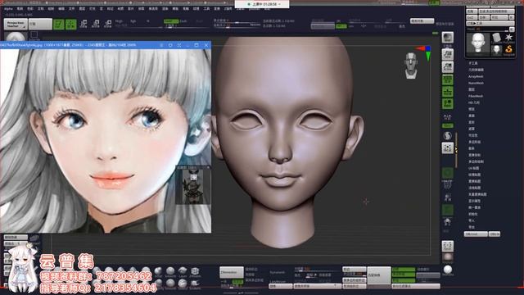Image resolution: width=524 pixels, height=295 pixels.
Task: Select the small head tool icon
Action: coord(497,49)
